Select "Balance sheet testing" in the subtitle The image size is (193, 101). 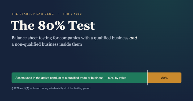[32, 38]
